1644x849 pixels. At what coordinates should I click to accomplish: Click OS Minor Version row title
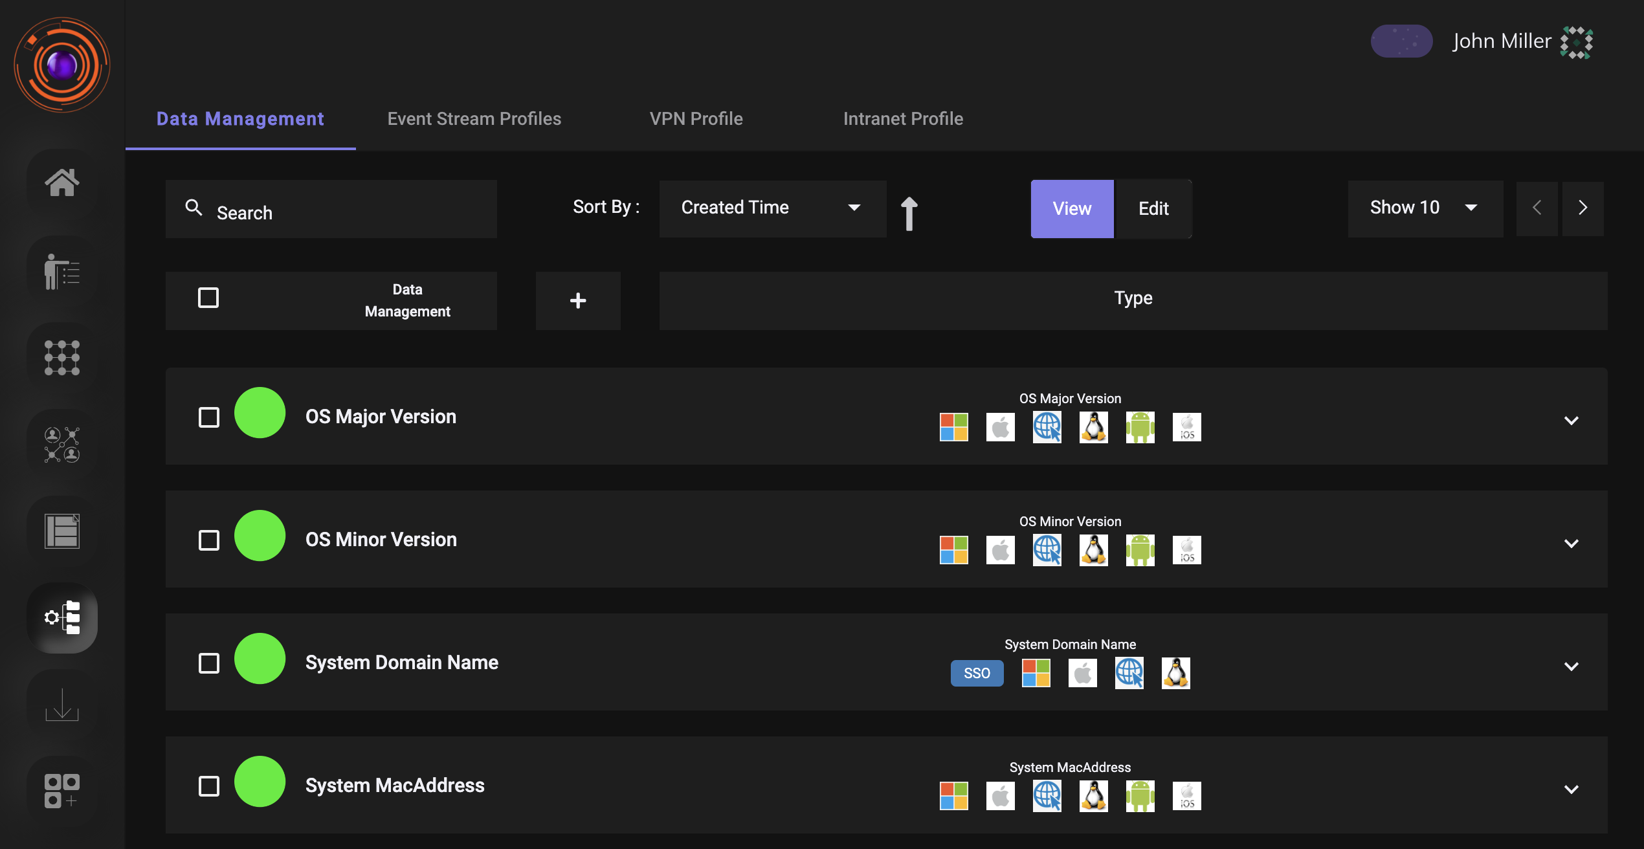(381, 540)
